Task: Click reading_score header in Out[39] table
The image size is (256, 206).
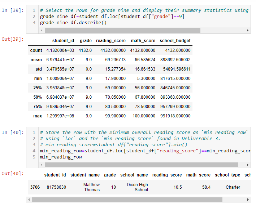Action: click(111, 41)
